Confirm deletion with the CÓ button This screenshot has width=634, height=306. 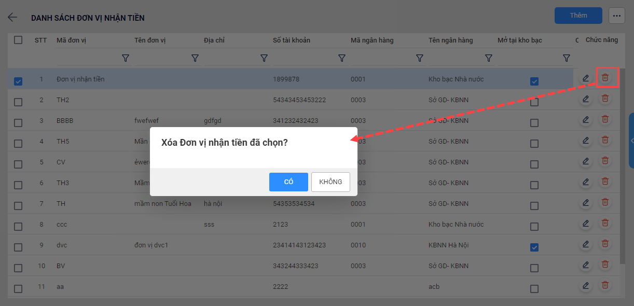pos(288,182)
